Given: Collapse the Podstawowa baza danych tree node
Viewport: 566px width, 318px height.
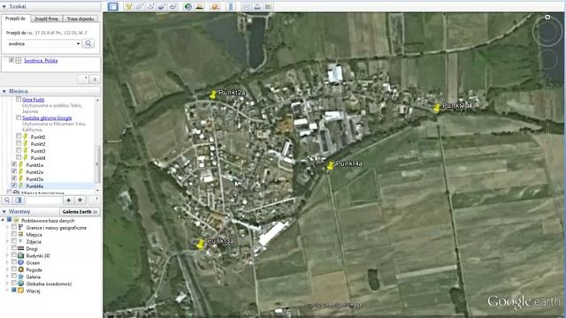Looking at the screenshot, I should click(3, 220).
